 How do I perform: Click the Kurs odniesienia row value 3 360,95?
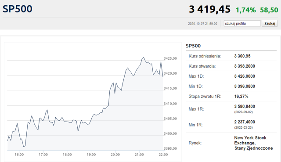[242, 56]
